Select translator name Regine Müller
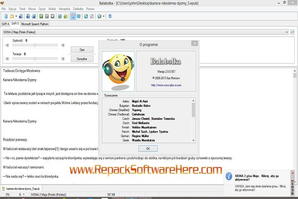Image resolution: width=298 pixels, height=199 pixels. tap(140, 136)
